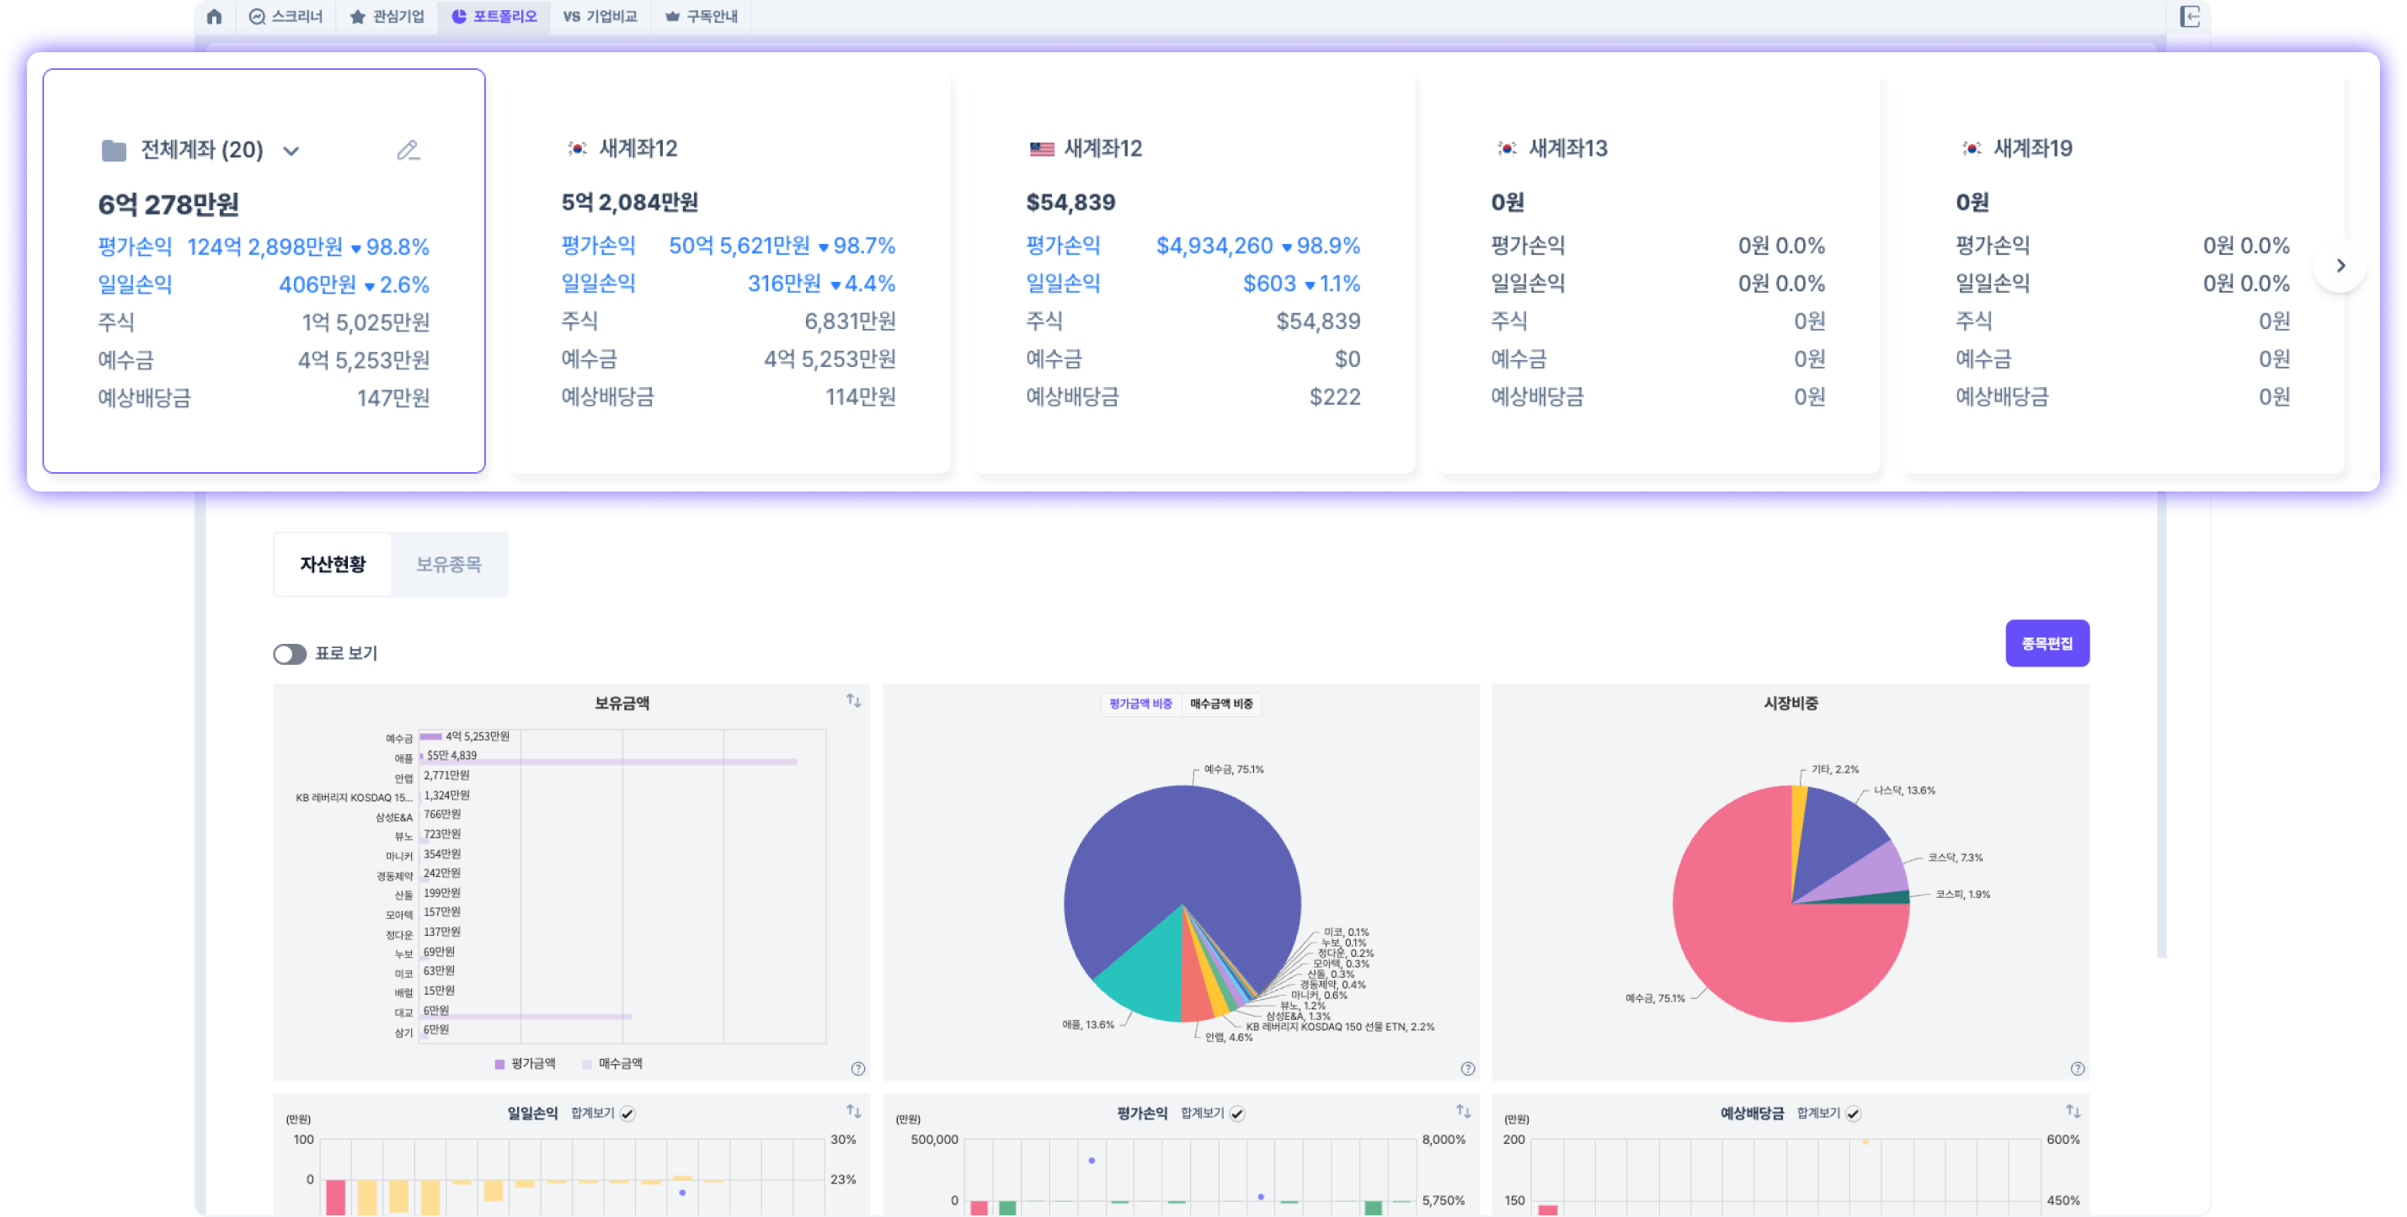Click sort arrows icon on 보유금액 chart

(853, 700)
